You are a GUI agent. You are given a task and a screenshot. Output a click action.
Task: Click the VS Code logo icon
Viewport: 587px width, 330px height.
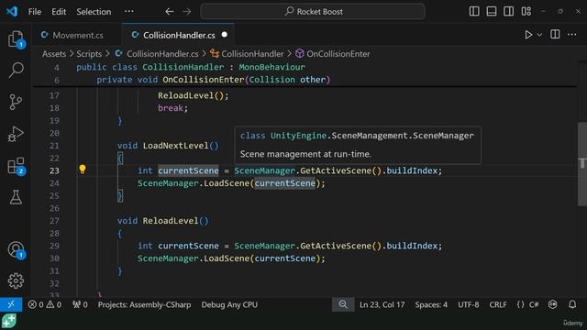pos(12,11)
